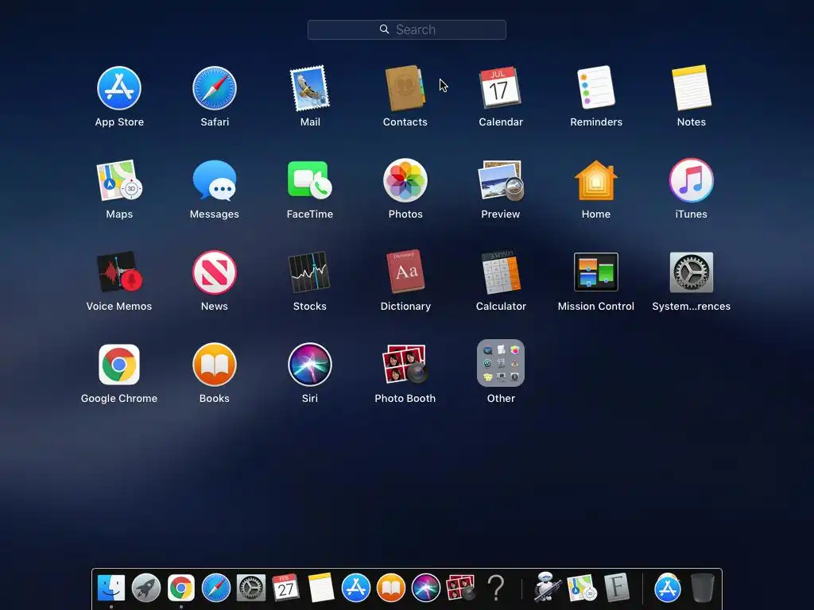
Task: Open Books in the Dock
Action: pyautogui.click(x=390, y=588)
